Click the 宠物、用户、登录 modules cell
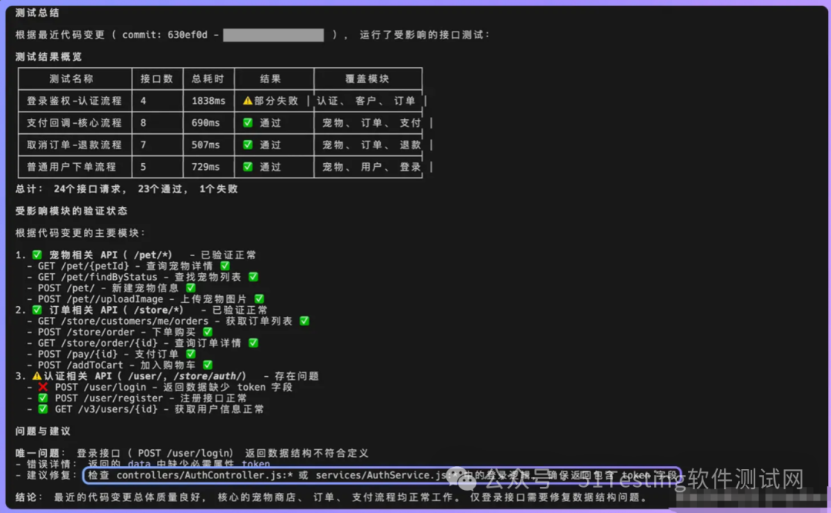 click(372, 167)
